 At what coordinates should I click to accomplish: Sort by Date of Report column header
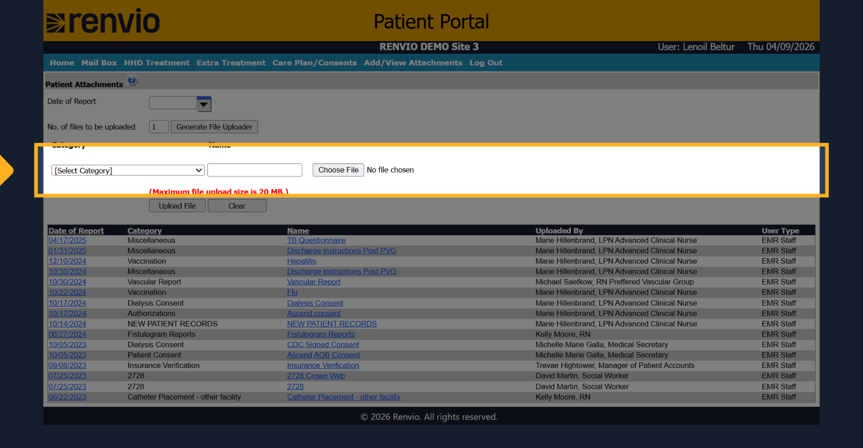[76, 231]
